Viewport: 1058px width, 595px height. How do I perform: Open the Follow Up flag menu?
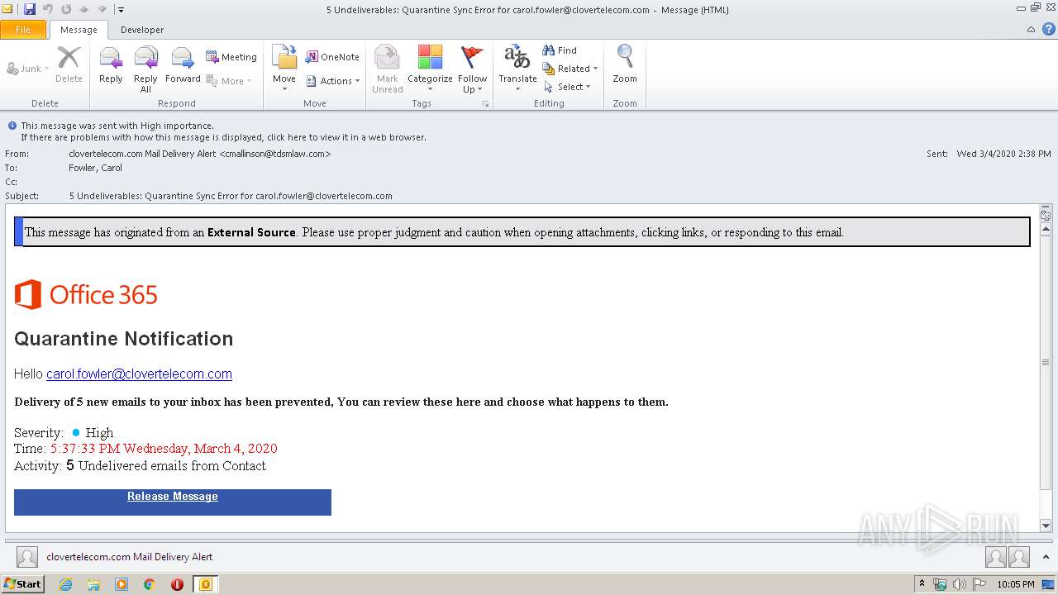[x=472, y=69]
